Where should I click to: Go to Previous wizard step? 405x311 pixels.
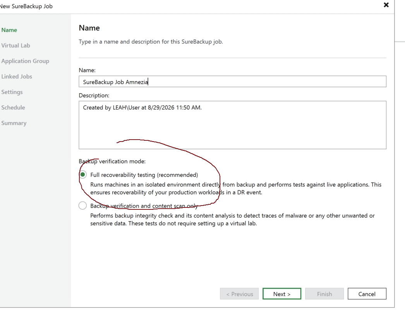coord(239,294)
